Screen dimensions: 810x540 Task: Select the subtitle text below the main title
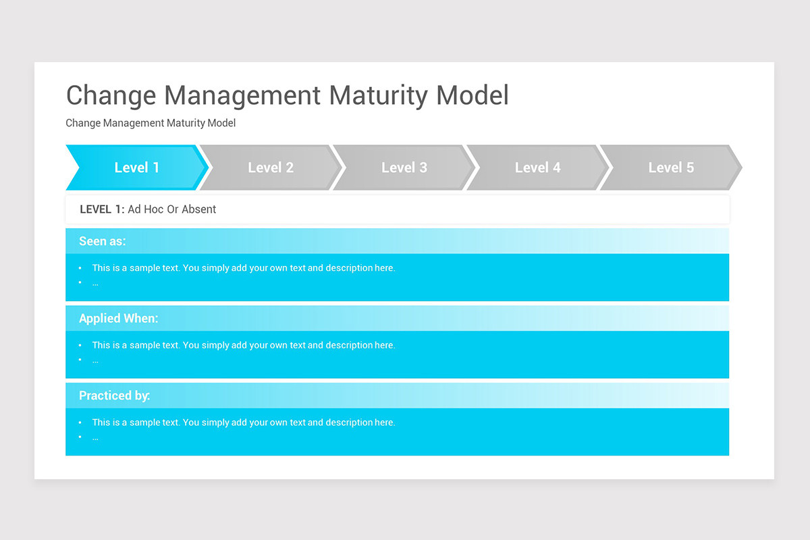pos(151,123)
